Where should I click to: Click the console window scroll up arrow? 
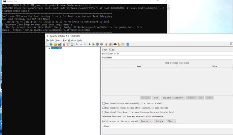click(168, 5)
